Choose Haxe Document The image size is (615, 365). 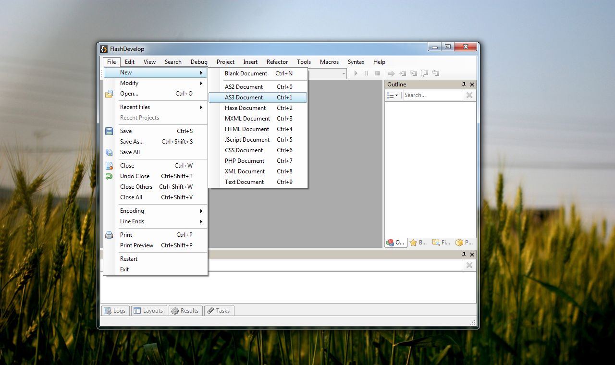click(x=258, y=108)
